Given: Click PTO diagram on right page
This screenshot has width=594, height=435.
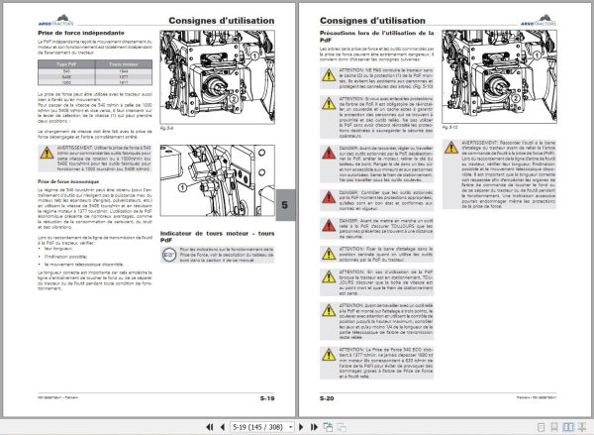Looking at the screenshot, I should tap(499, 77).
